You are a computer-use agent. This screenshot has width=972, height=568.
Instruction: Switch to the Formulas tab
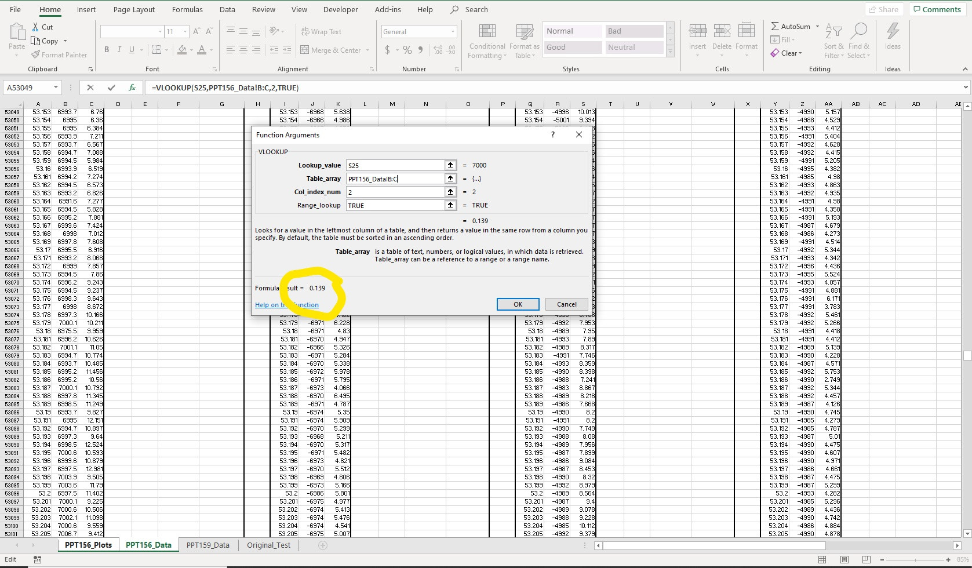click(x=187, y=9)
